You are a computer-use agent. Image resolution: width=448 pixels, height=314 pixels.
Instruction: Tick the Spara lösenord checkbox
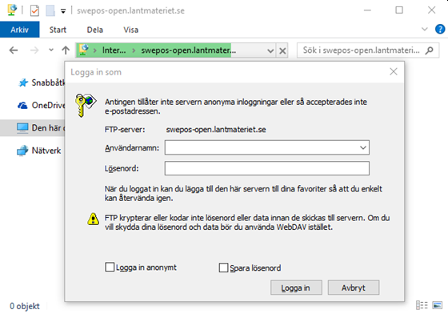pos(223,268)
